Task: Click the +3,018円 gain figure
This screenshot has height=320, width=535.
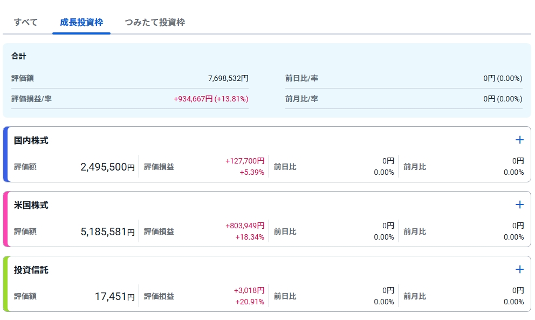Action: (249, 290)
